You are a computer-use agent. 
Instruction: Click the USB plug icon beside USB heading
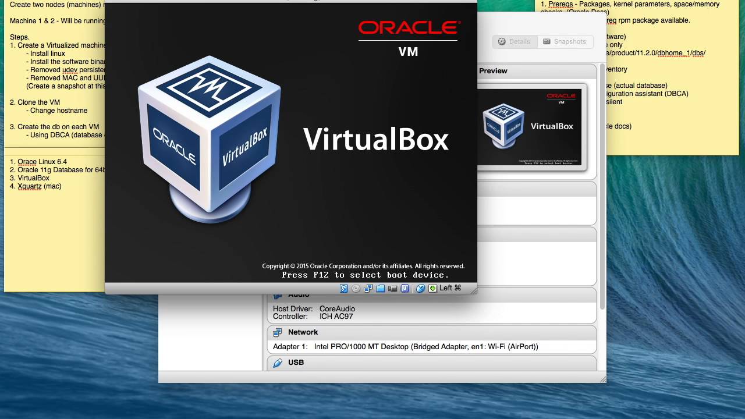(278, 363)
